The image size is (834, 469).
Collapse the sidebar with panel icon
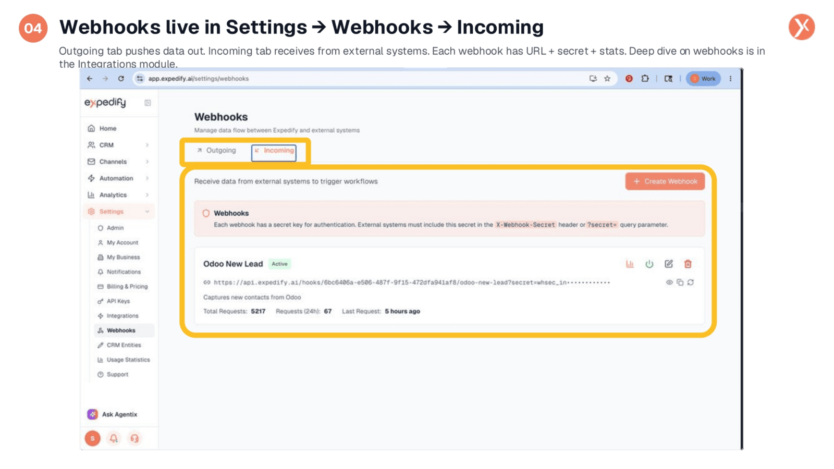(148, 103)
